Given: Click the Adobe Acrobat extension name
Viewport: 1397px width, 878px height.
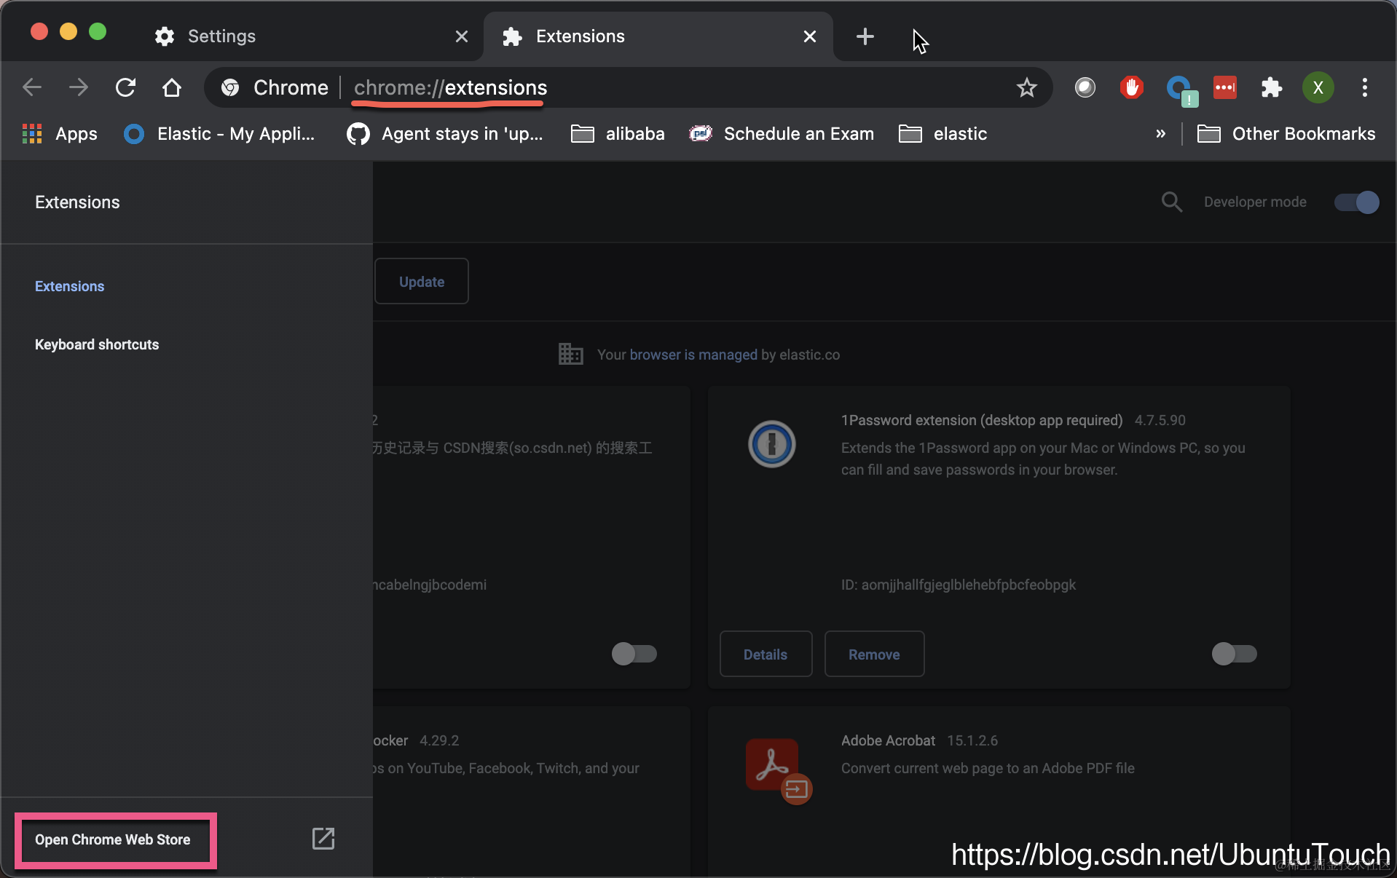Looking at the screenshot, I should (888, 740).
